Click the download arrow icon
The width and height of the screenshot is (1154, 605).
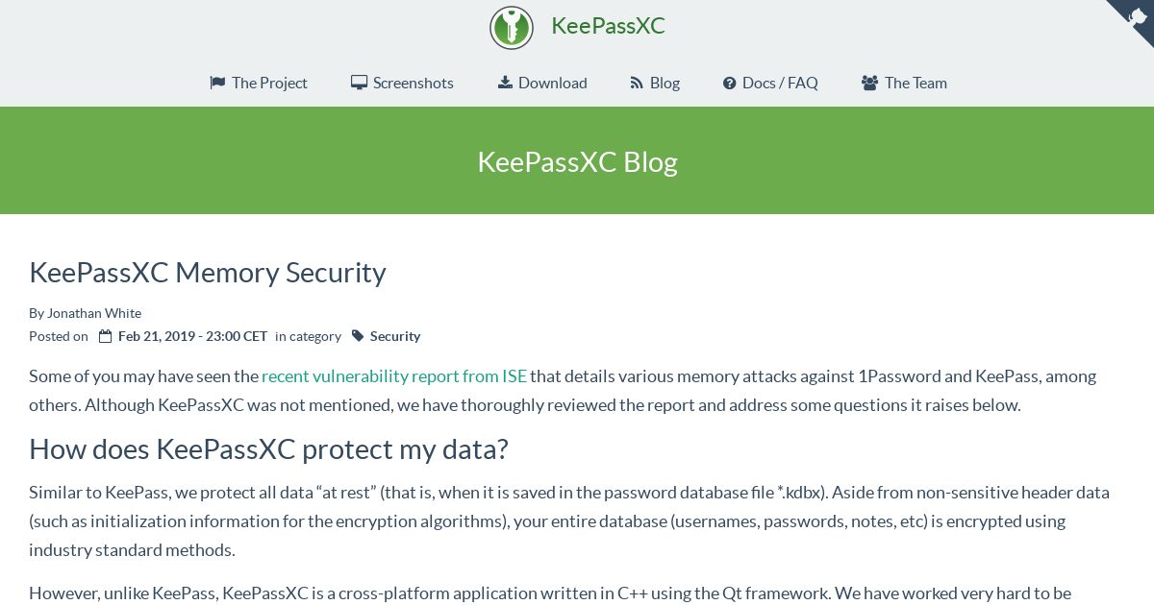coord(505,83)
